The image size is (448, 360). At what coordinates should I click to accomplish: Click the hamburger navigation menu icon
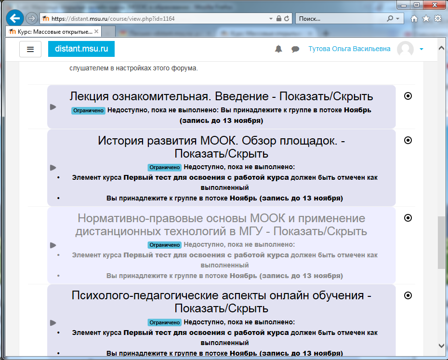pos(30,49)
